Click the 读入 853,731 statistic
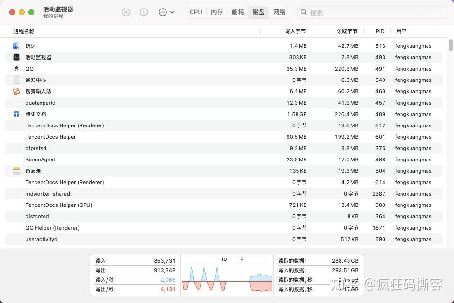 tap(136, 261)
